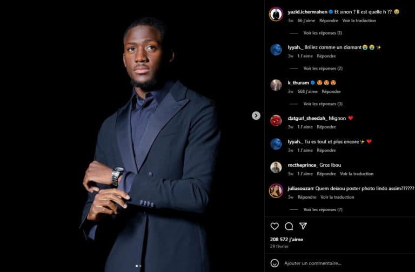Reply to k_thuram's comment
The height and width of the screenshot is (272, 415).
331,91
